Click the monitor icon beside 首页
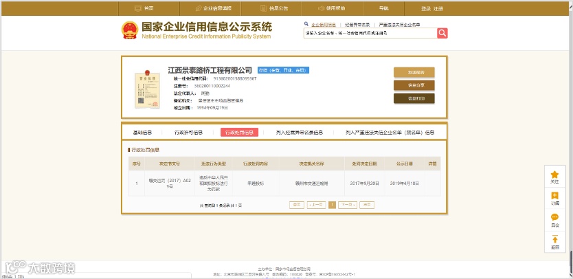The height and width of the screenshot is (279, 573). click(138, 8)
